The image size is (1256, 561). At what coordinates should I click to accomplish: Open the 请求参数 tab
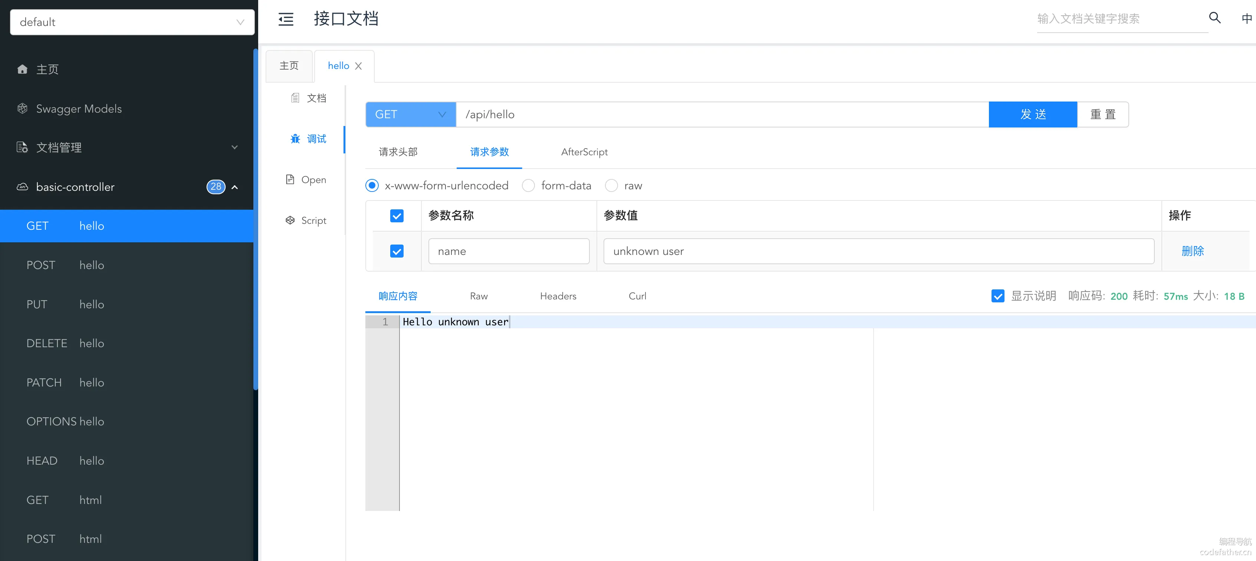tap(489, 152)
